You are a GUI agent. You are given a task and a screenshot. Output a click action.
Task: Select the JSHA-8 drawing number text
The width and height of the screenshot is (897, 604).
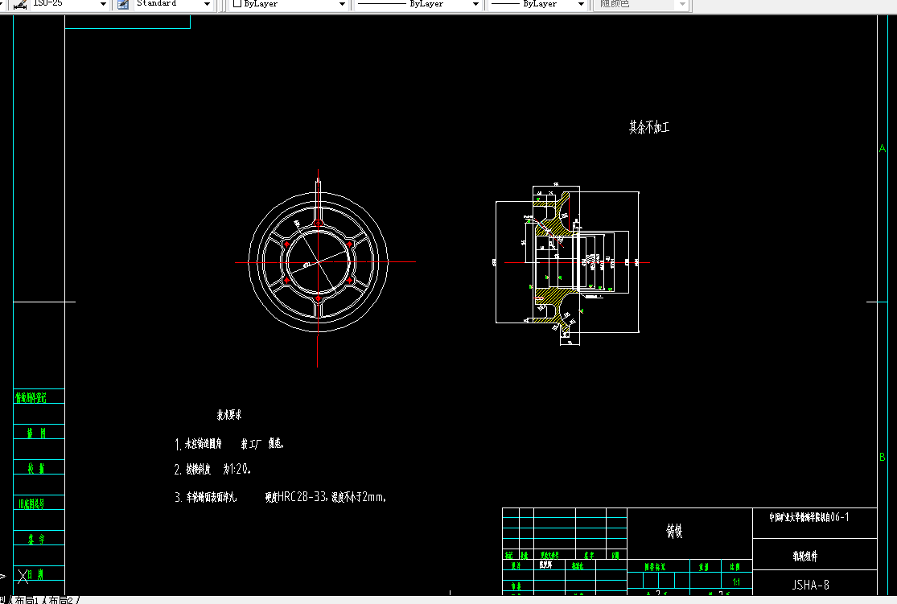[x=811, y=585]
